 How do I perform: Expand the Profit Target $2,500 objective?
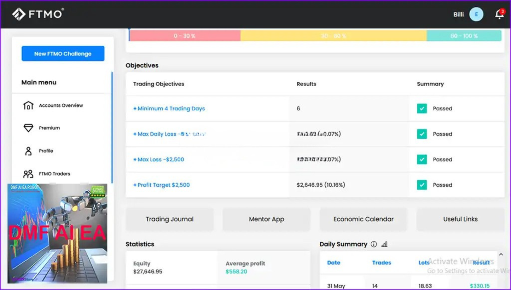(161, 185)
